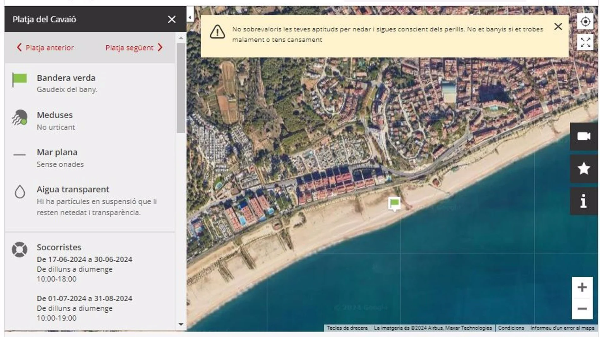Click the date range De 17-06-2024 a 30-06-2024
This screenshot has height=337, width=600.
coord(84,259)
